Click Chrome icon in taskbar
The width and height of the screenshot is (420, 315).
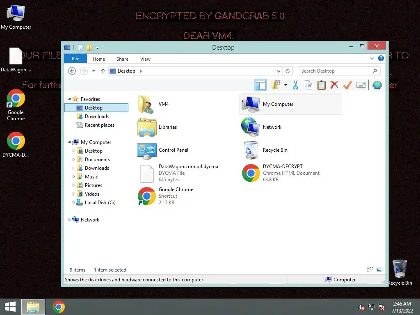click(x=59, y=307)
